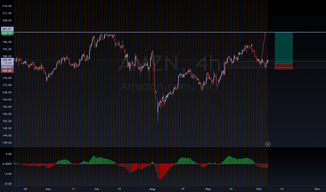Screen dimensions: 326x192
Task: Click the 196.00 price axis label
Action: [7, 42]
